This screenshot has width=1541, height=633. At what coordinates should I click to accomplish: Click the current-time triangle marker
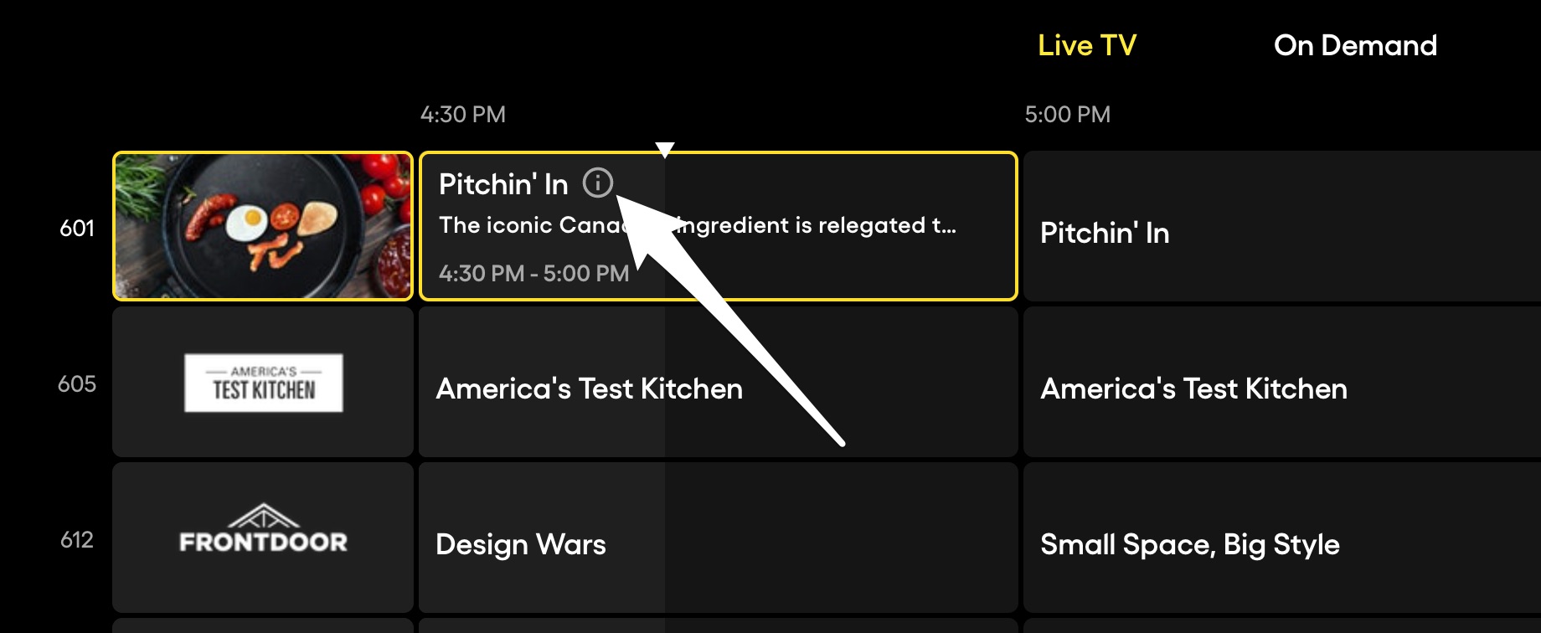click(665, 150)
